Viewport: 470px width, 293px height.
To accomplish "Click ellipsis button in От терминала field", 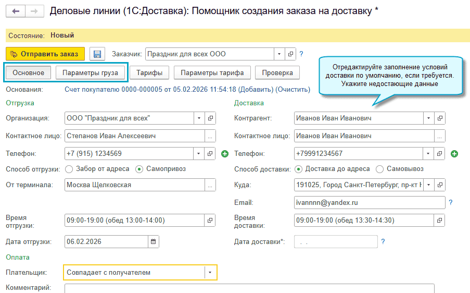I will pyautogui.click(x=210, y=185).
